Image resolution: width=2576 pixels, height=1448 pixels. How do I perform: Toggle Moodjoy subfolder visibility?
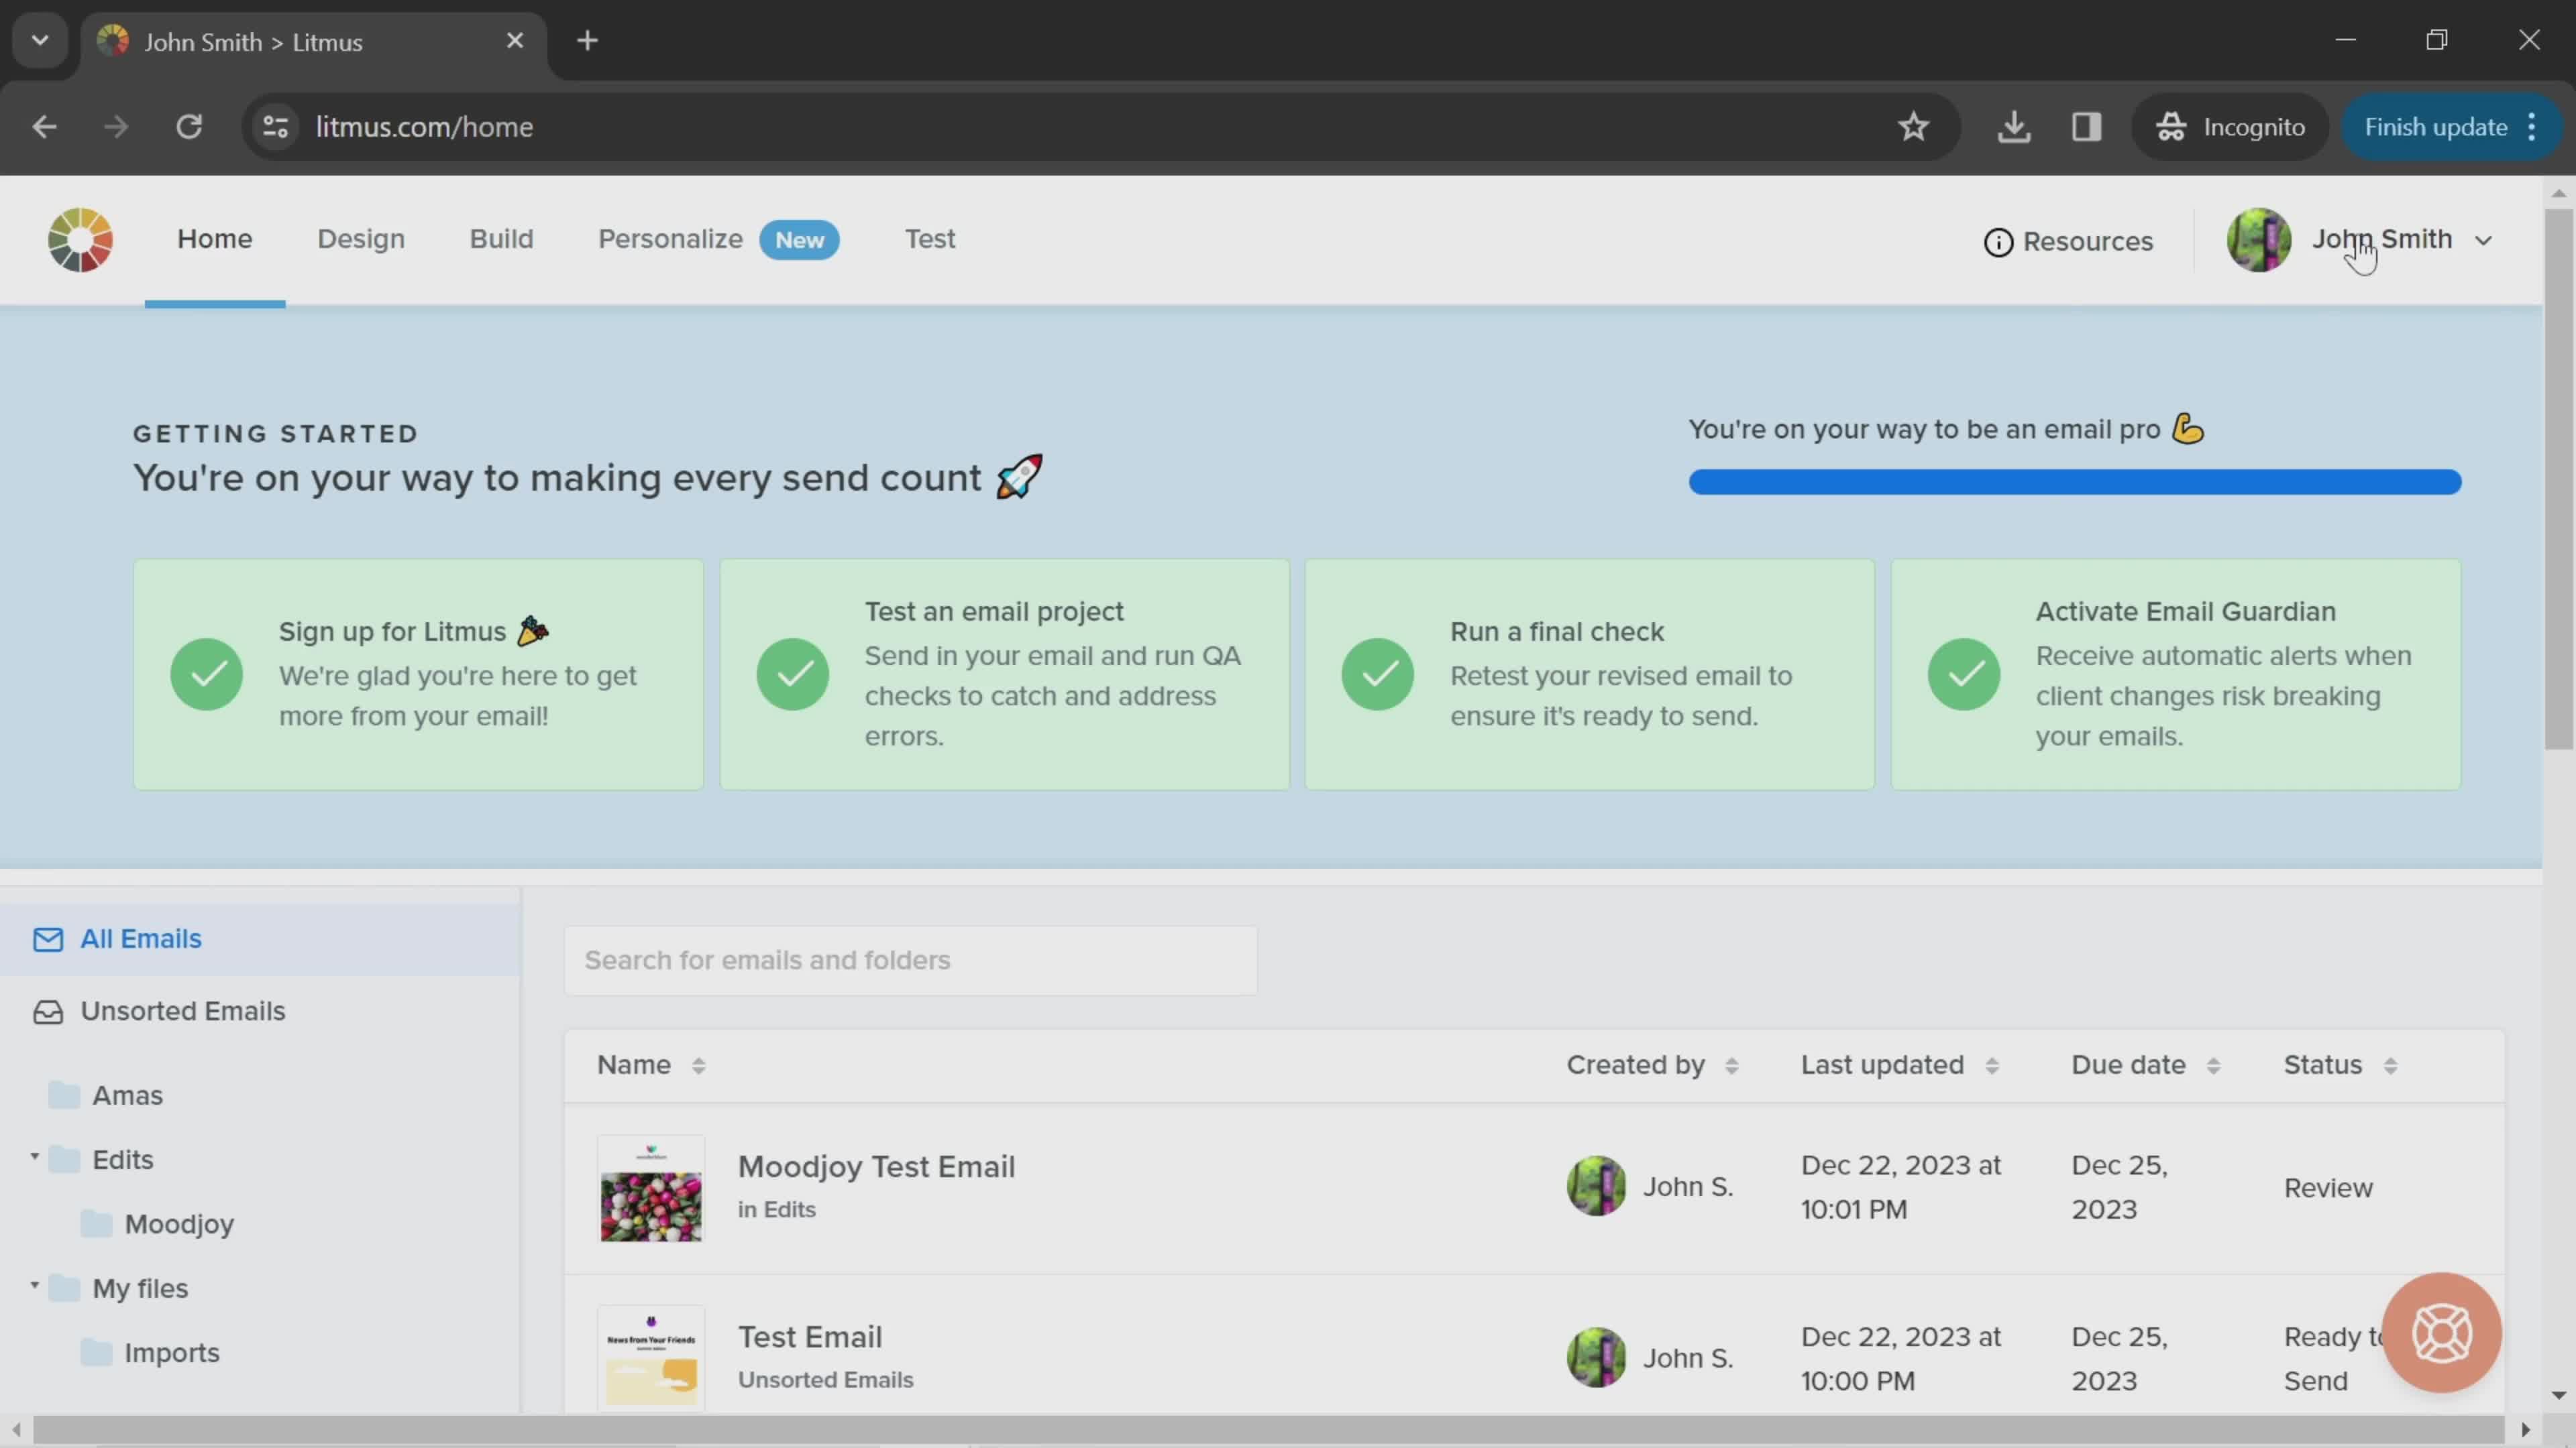click(36, 1158)
